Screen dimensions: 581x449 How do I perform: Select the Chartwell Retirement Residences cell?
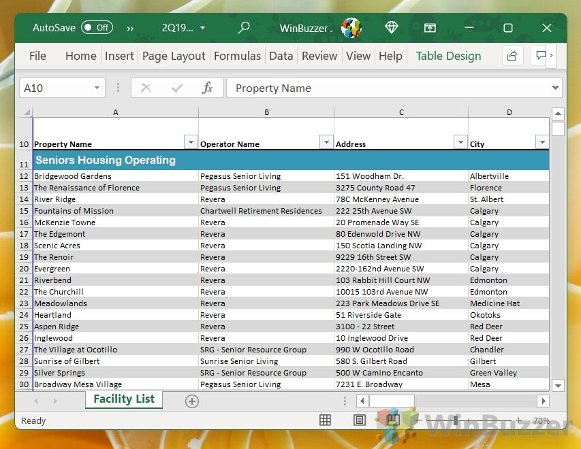pos(266,211)
